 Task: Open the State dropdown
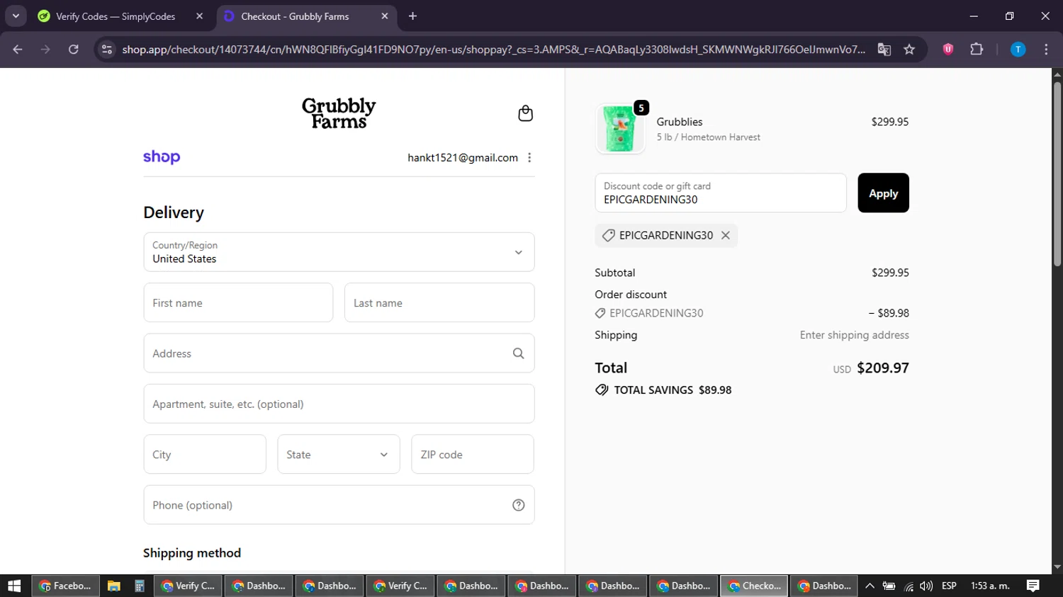(x=339, y=455)
